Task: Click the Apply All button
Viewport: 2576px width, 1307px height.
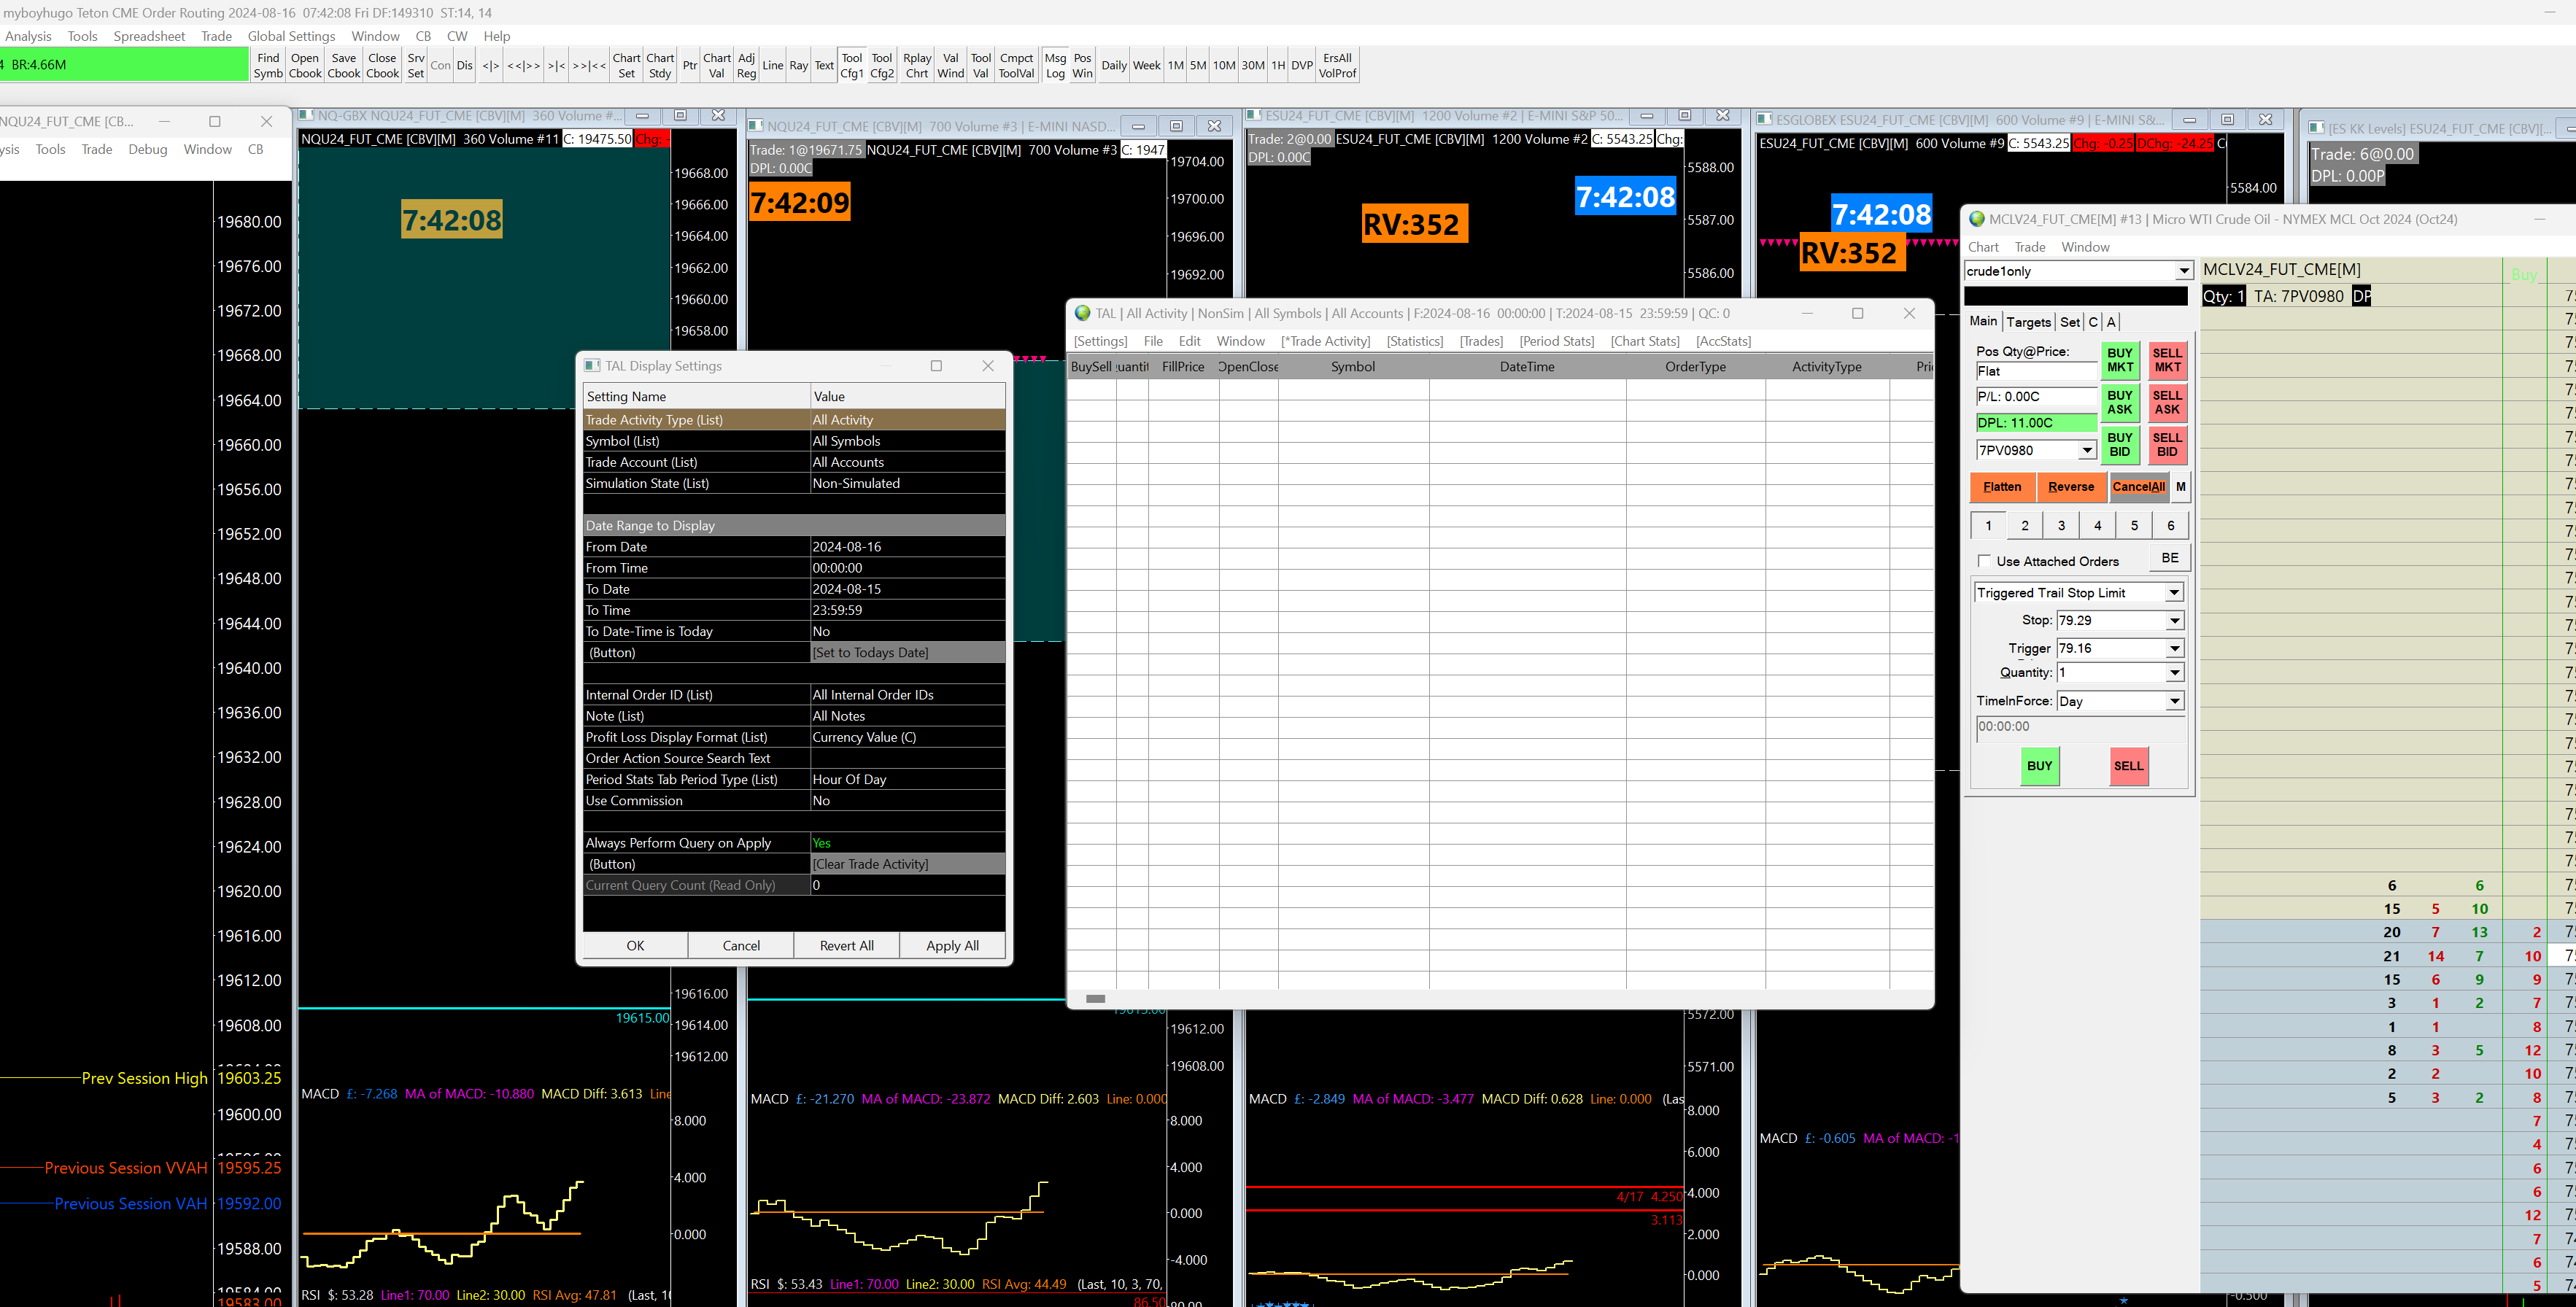Action: [952, 945]
